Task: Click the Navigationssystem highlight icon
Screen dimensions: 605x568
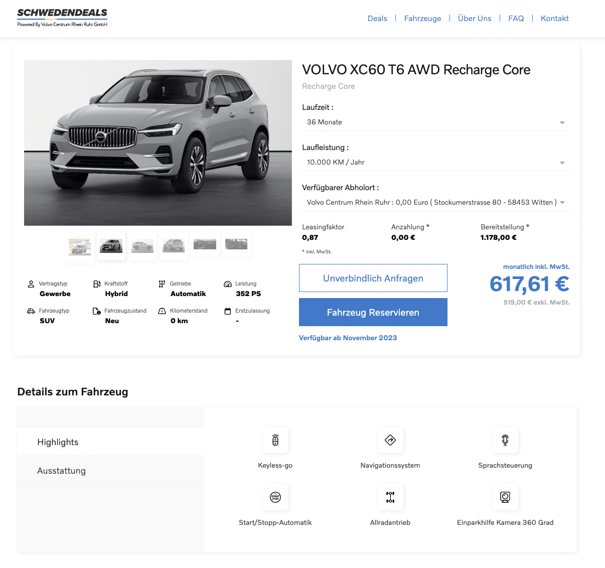Action: 390,440
